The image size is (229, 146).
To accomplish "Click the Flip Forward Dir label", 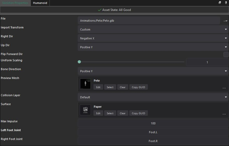I will [12, 54].
